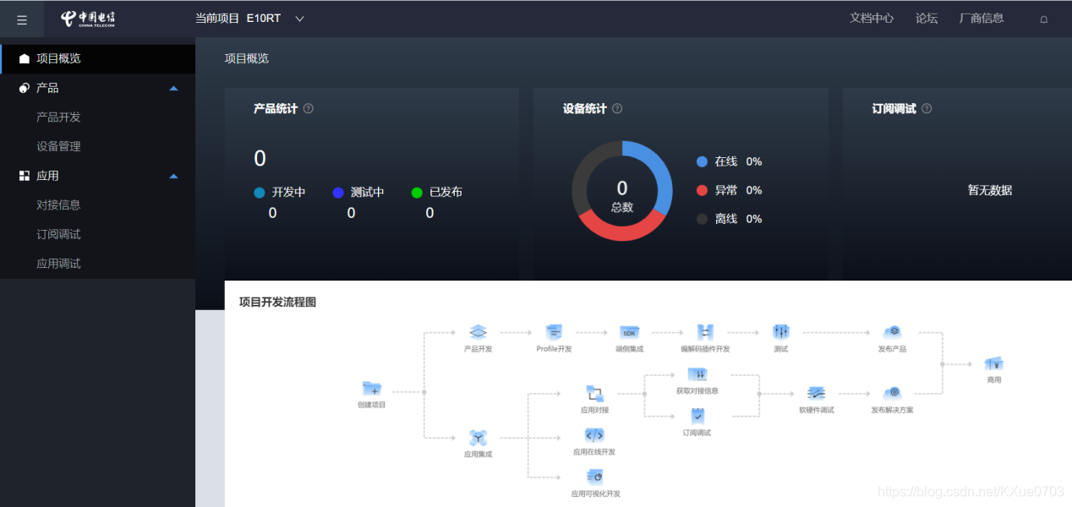Image resolution: width=1072 pixels, height=507 pixels.
Task: Click the 应用集成 flowchart icon
Action: [x=478, y=437]
